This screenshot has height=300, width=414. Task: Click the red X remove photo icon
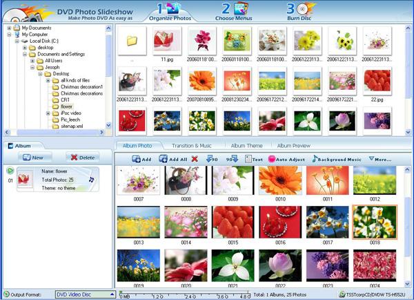195,159
